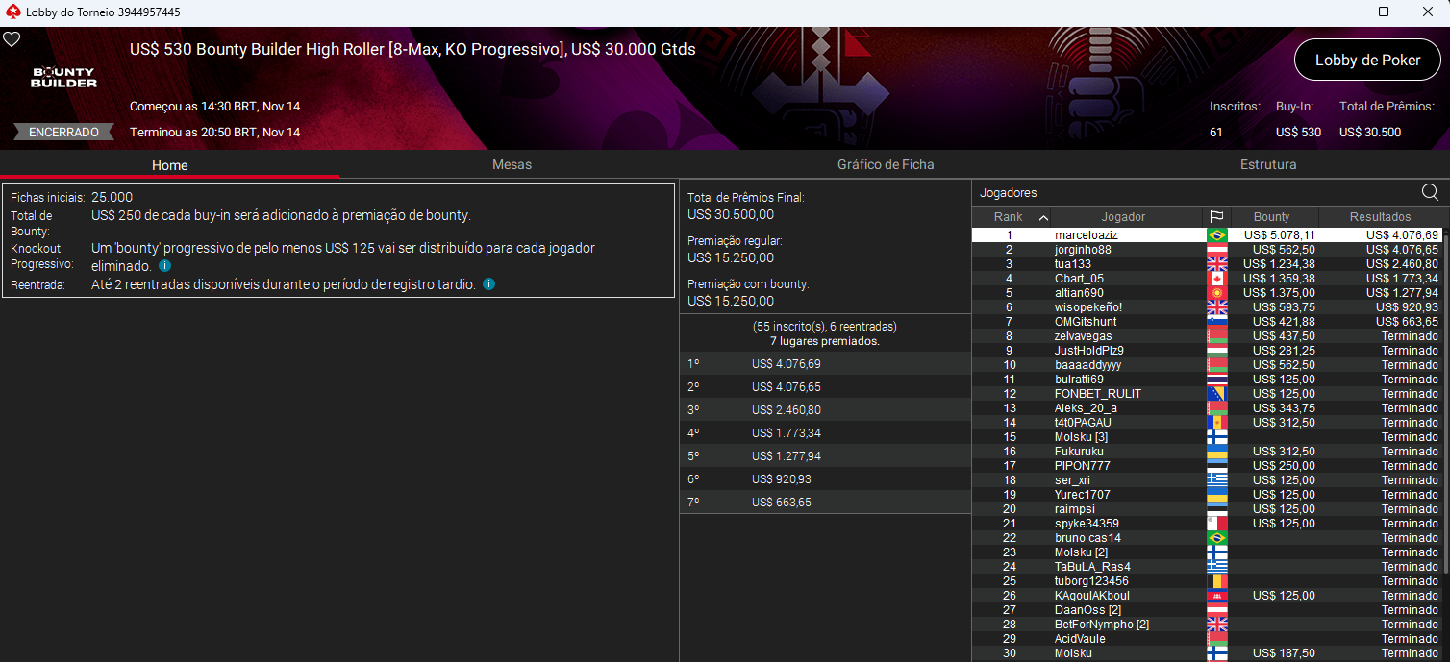Image resolution: width=1450 pixels, height=662 pixels.
Task: Open info tooltip beside the reentry text
Action: tap(488, 283)
